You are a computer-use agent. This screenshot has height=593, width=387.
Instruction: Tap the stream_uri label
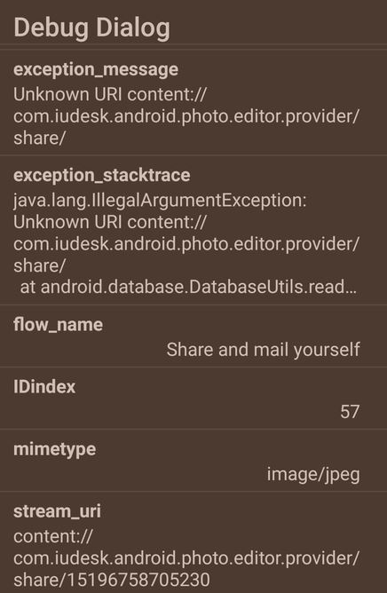[57, 511]
